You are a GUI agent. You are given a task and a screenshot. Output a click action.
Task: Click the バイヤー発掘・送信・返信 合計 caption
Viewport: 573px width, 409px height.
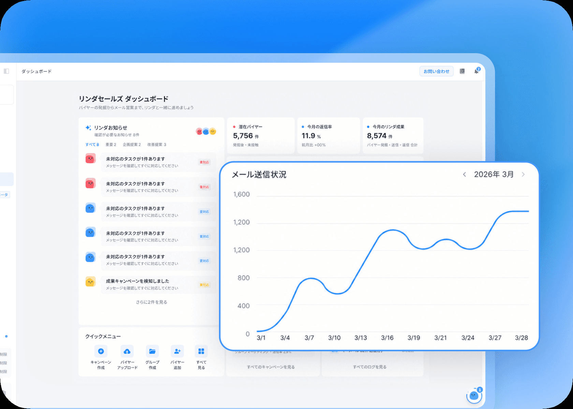point(392,145)
